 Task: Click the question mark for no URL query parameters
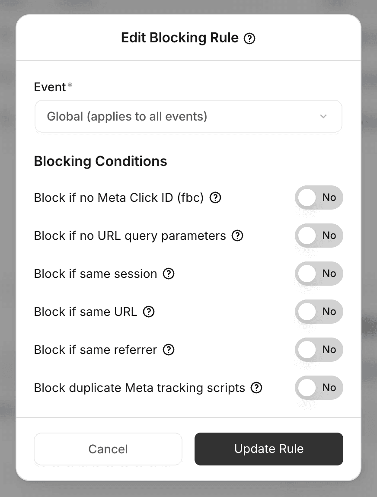tap(237, 236)
